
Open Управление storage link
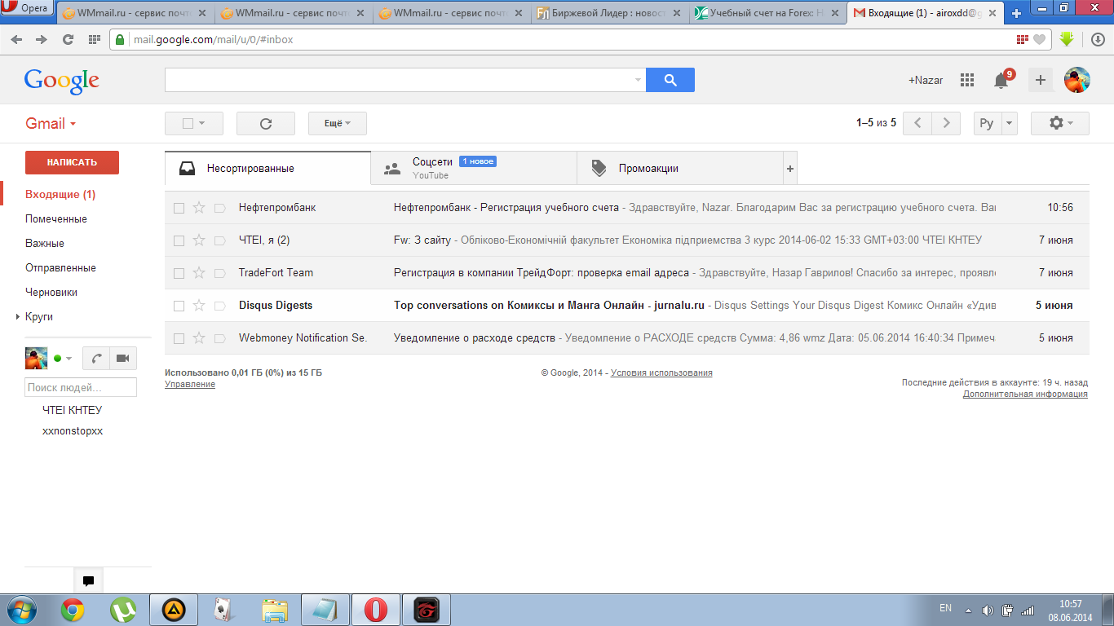190,385
